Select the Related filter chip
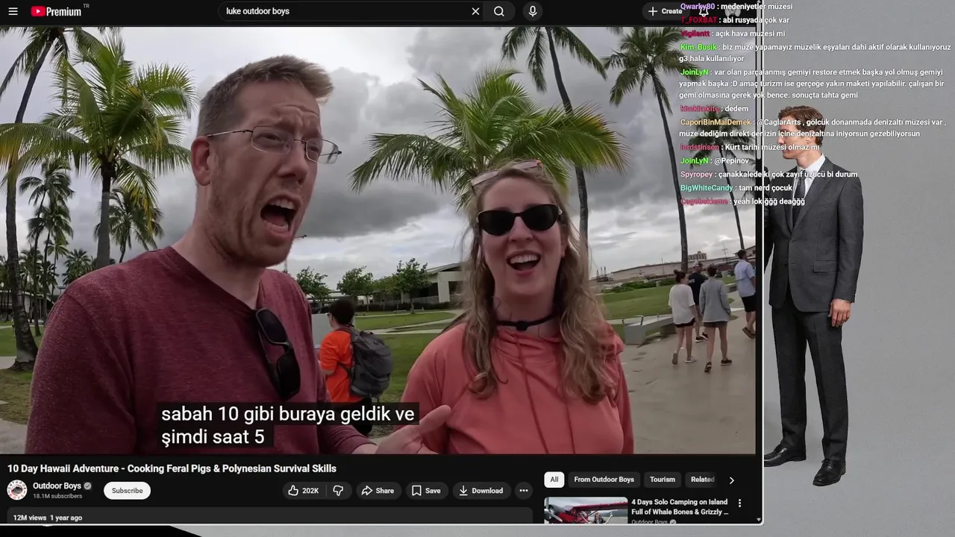This screenshot has width=955, height=537. 702,480
